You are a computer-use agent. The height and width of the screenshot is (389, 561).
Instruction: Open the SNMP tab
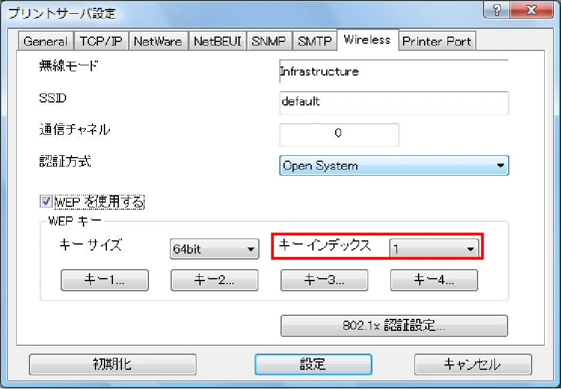(269, 41)
